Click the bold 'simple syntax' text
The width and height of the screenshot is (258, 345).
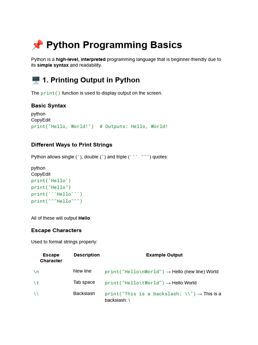coord(53,65)
